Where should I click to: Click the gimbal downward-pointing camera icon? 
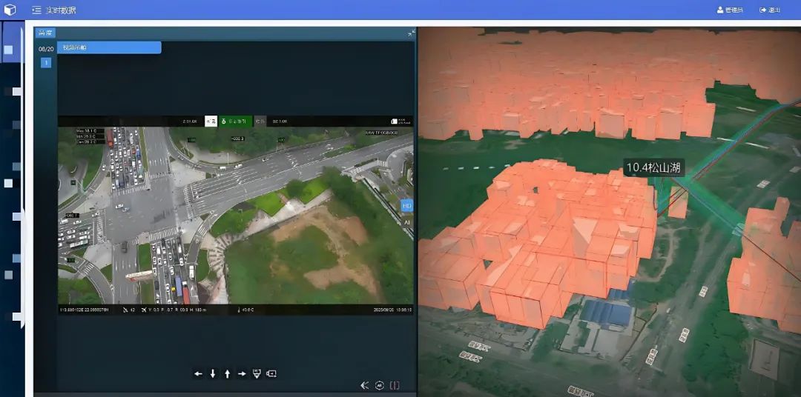click(x=257, y=373)
